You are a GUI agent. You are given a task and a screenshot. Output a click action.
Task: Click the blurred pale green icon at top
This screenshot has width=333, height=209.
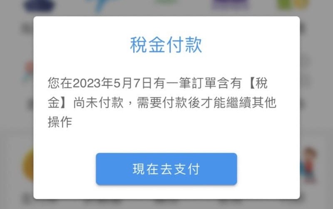(166, 2)
